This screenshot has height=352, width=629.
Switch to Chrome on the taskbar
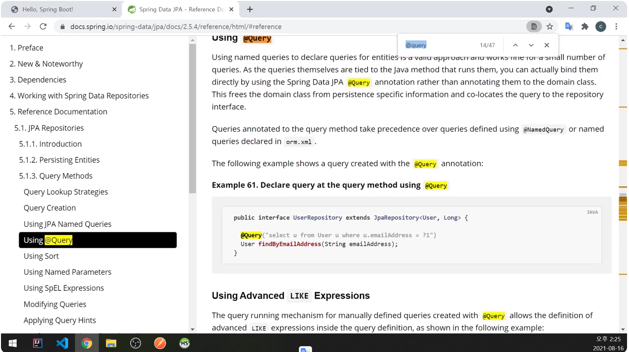[87, 343]
